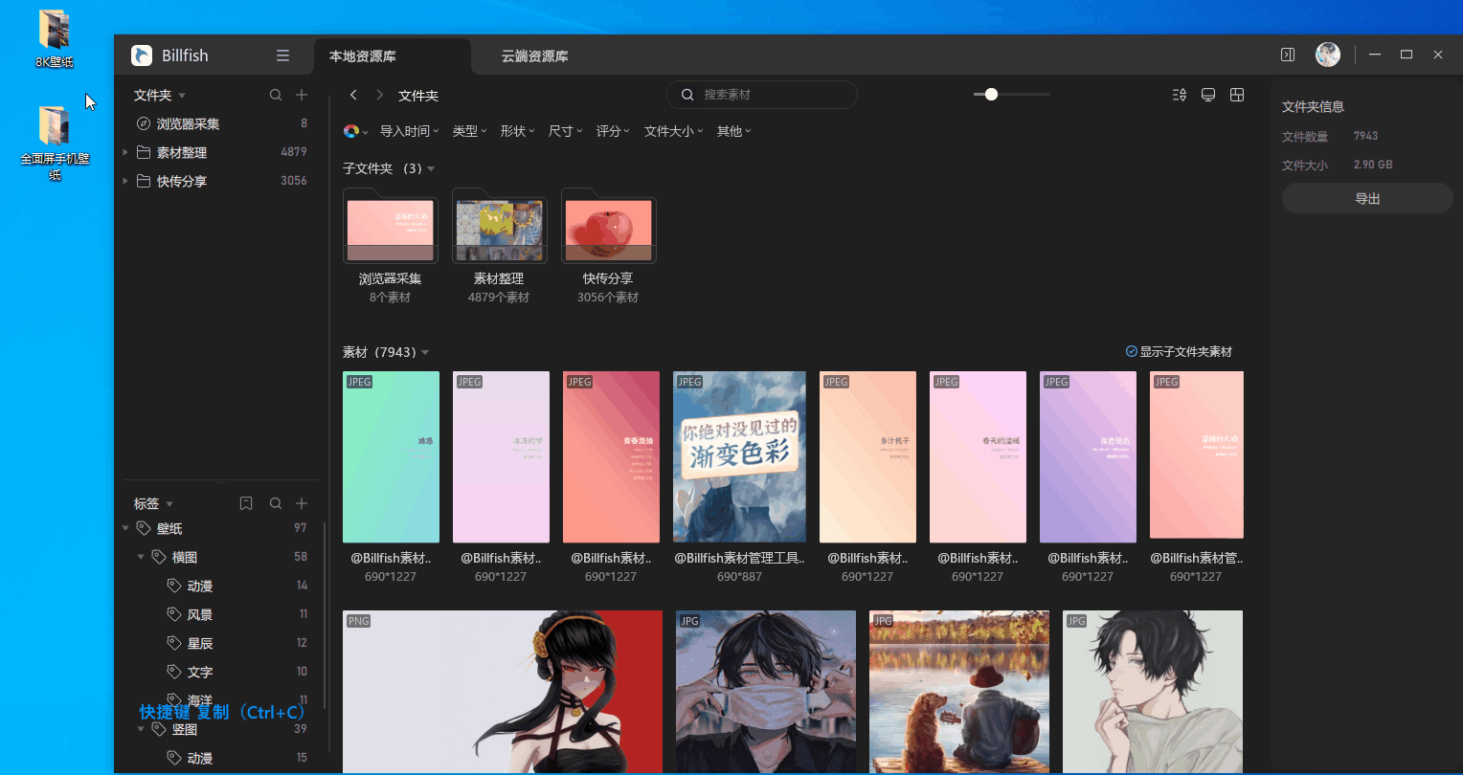The height and width of the screenshot is (775, 1463).
Task: Click the sorting options icon
Action: (1179, 95)
